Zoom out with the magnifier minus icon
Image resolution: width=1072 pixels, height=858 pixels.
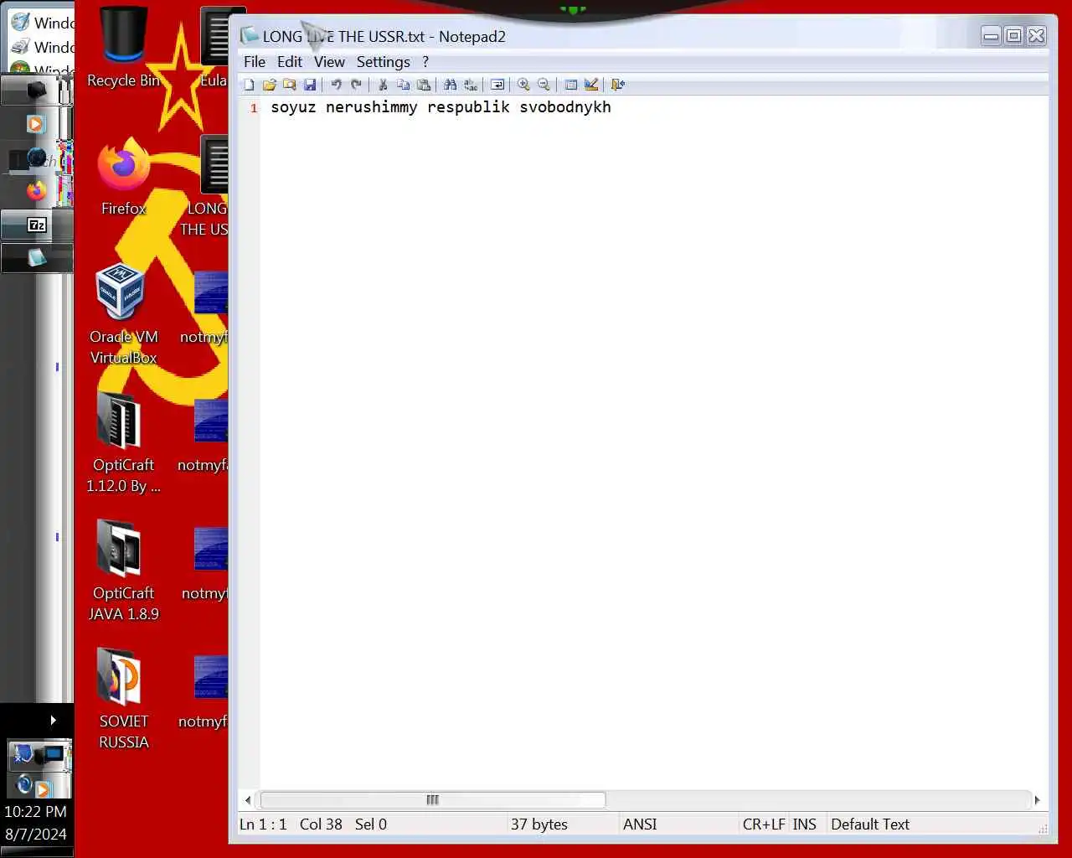(544, 85)
